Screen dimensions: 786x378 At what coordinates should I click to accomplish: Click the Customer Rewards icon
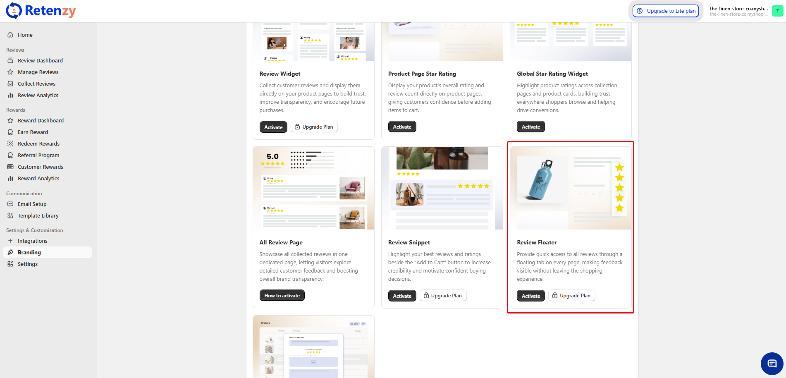point(10,167)
